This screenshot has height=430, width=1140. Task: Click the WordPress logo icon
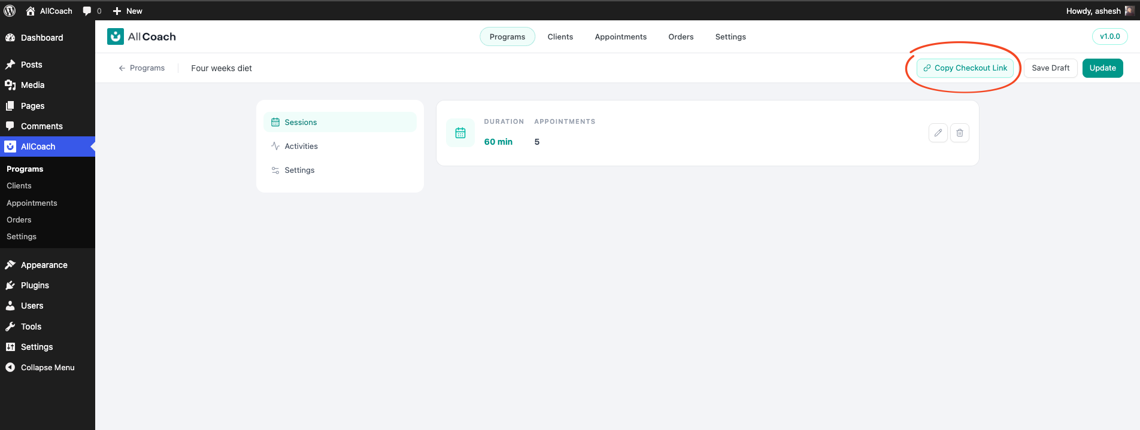tap(10, 11)
